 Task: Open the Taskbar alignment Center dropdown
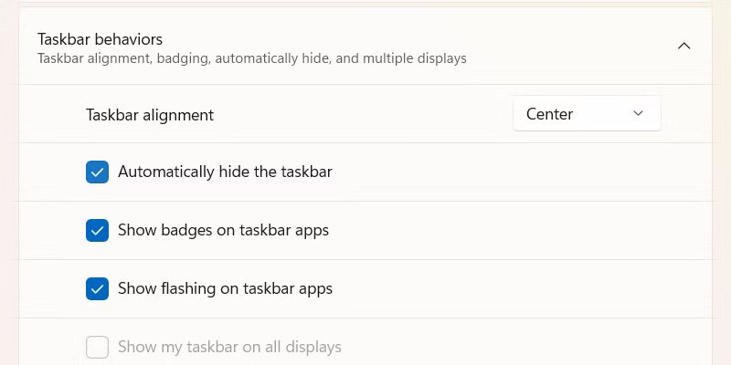[x=586, y=114]
